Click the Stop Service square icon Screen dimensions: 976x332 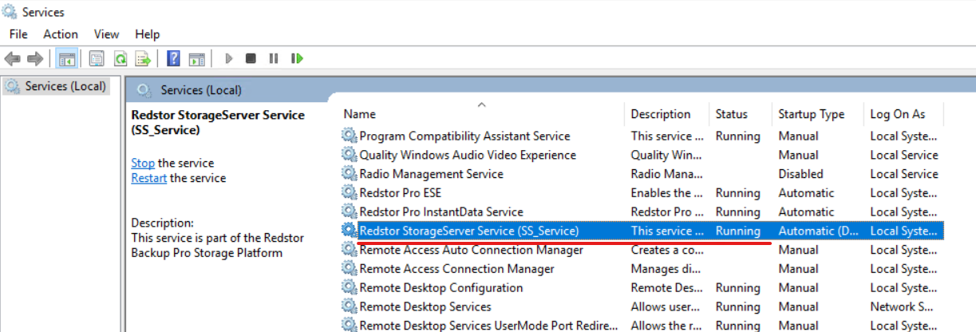pyautogui.click(x=251, y=58)
